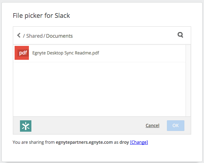Click empty space in the file list
204x163 pixels.
(x=100, y=89)
